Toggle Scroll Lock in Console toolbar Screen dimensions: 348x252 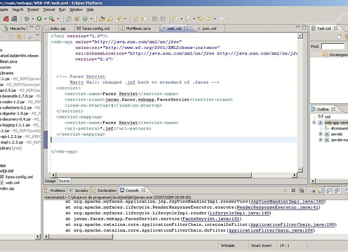[320, 191]
